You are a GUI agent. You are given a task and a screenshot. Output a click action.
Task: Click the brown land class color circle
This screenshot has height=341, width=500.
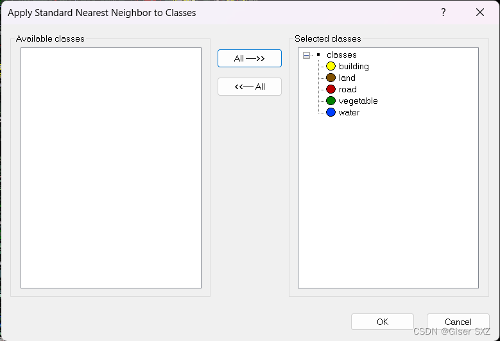331,78
